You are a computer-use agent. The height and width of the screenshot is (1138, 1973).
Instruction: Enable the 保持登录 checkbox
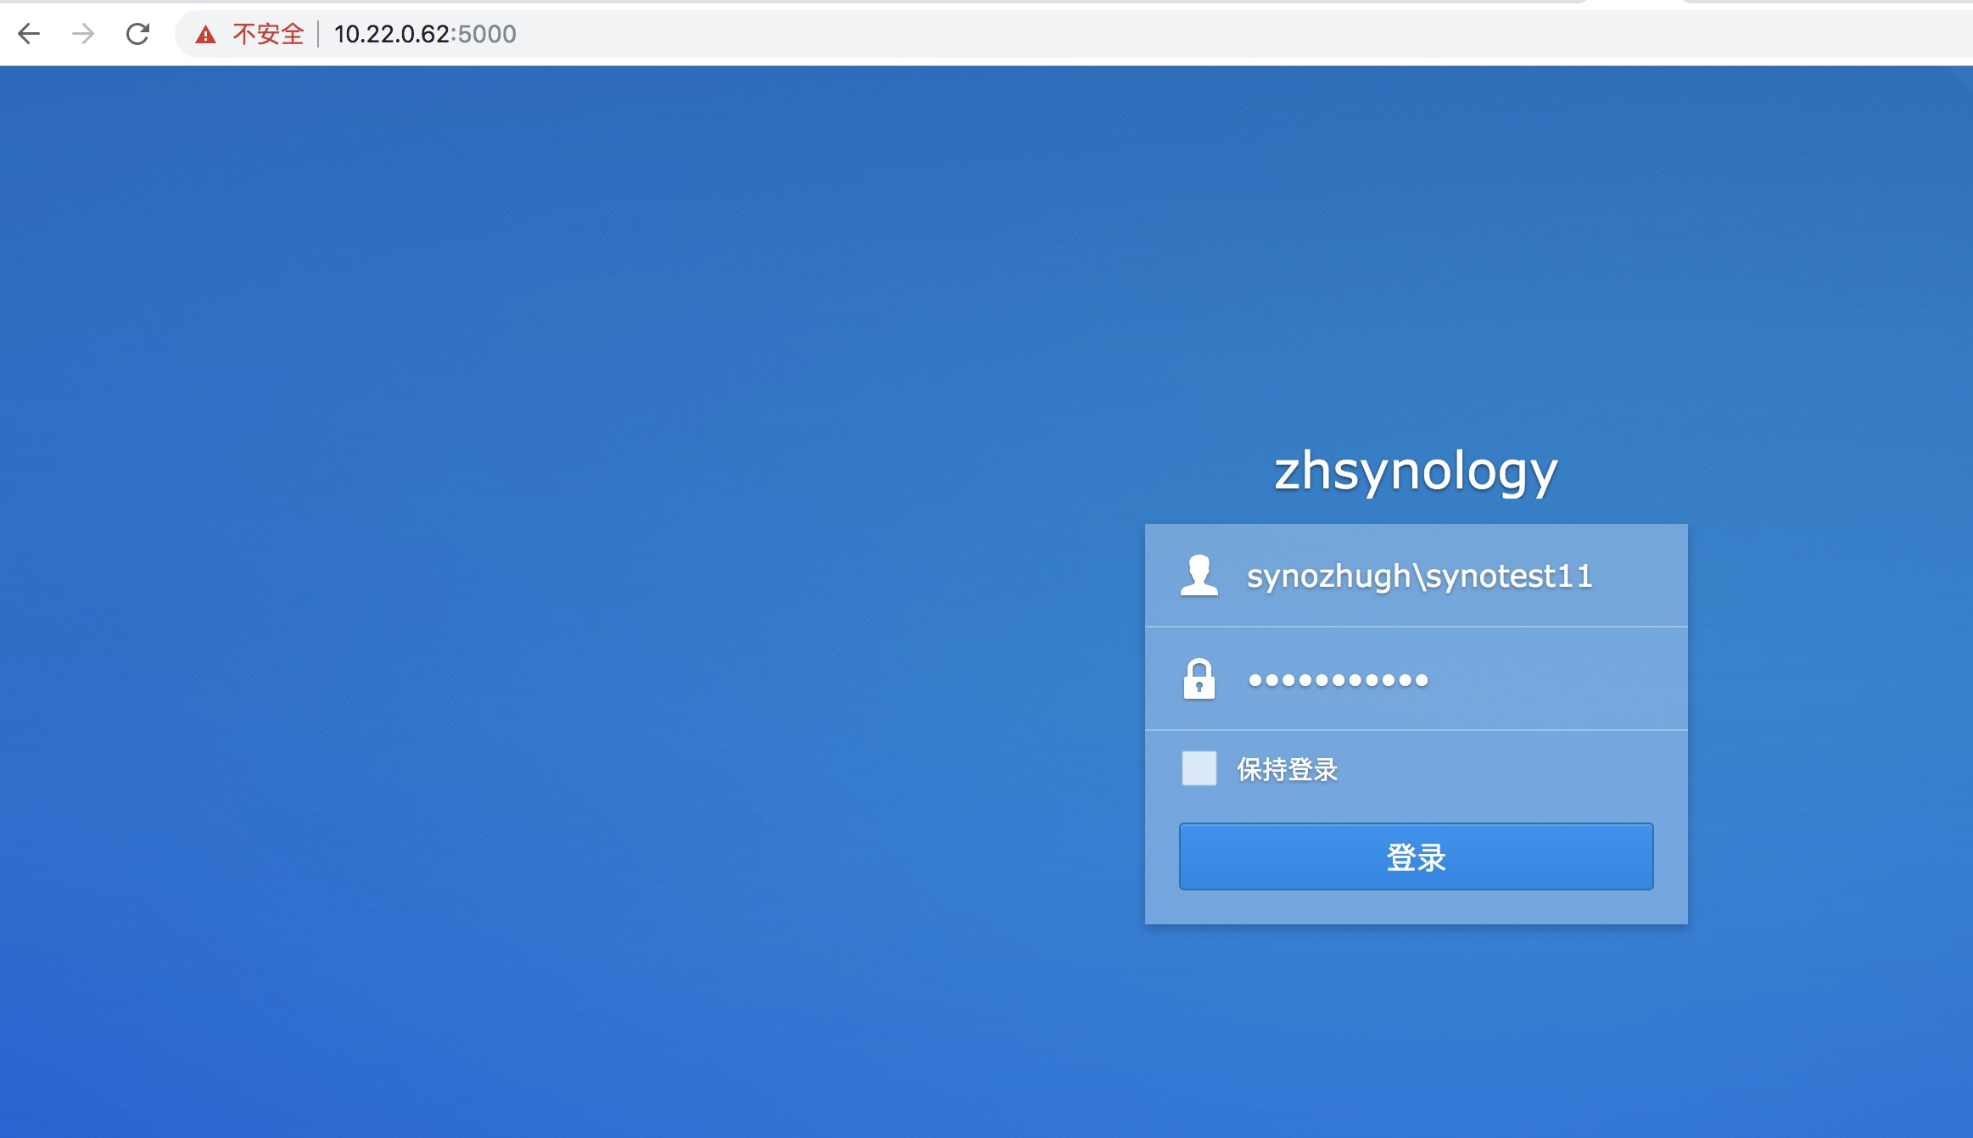point(1199,768)
